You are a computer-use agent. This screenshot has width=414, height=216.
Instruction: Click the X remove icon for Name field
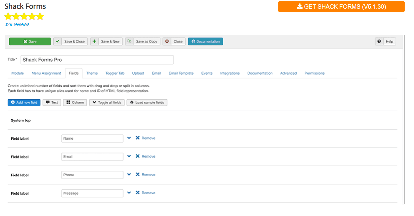click(137, 138)
